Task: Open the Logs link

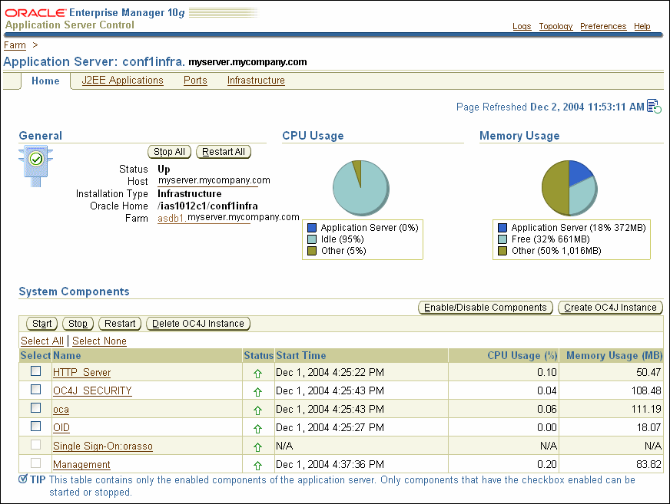Action: tap(522, 26)
